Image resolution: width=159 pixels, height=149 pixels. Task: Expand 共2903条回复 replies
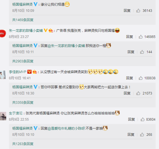[x=23, y=61]
